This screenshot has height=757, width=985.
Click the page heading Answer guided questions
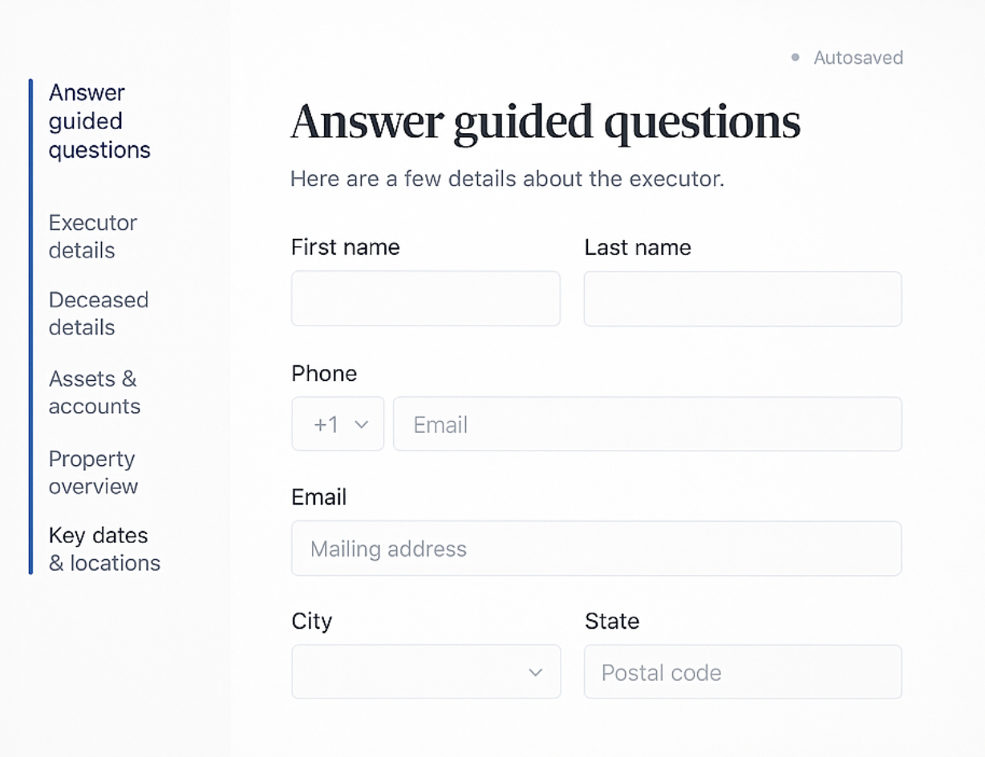click(545, 122)
